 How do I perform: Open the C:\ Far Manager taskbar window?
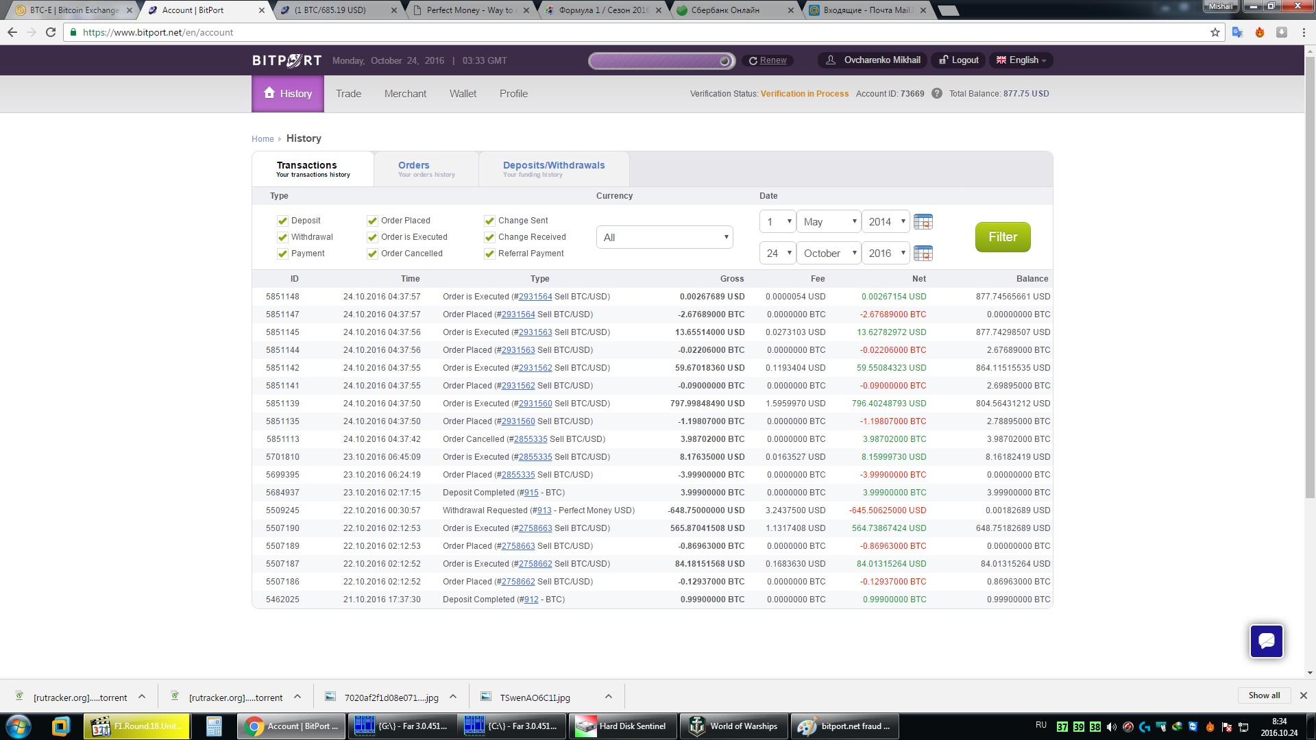click(512, 726)
